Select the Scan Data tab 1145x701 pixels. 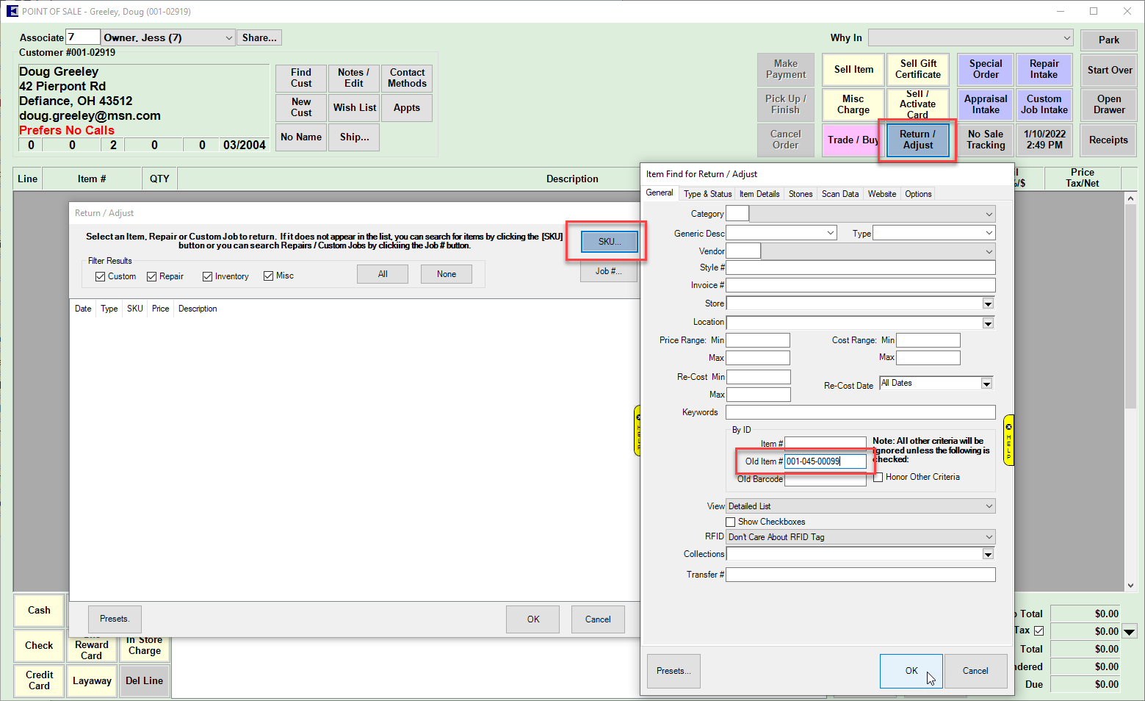(x=839, y=194)
